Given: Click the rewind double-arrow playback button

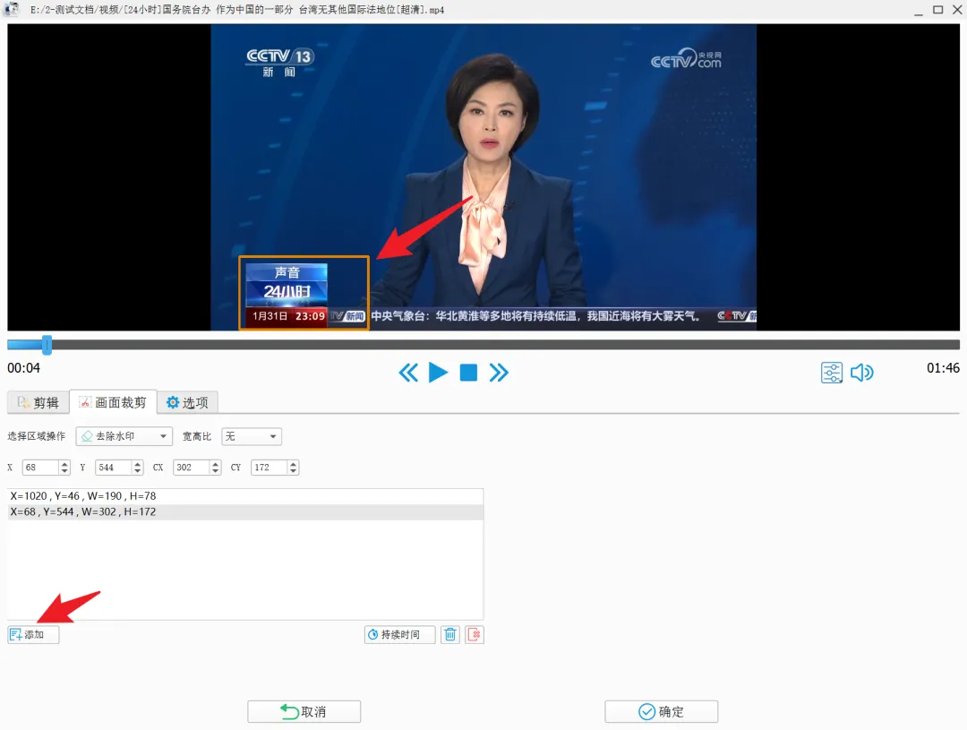Looking at the screenshot, I should tap(408, 373).
